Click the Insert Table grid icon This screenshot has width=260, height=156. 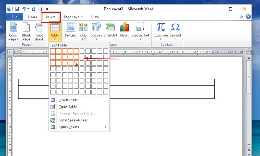coord(53,100)
